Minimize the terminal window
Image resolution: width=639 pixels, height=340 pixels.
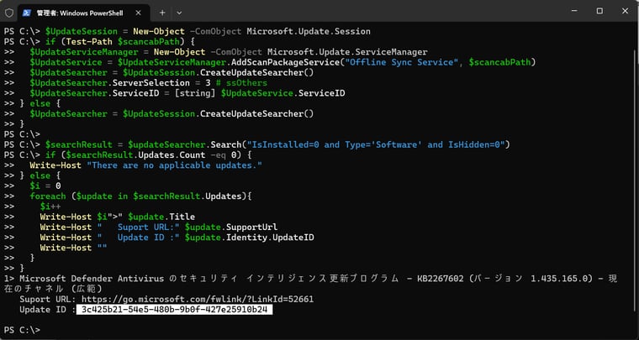point(574,11)
